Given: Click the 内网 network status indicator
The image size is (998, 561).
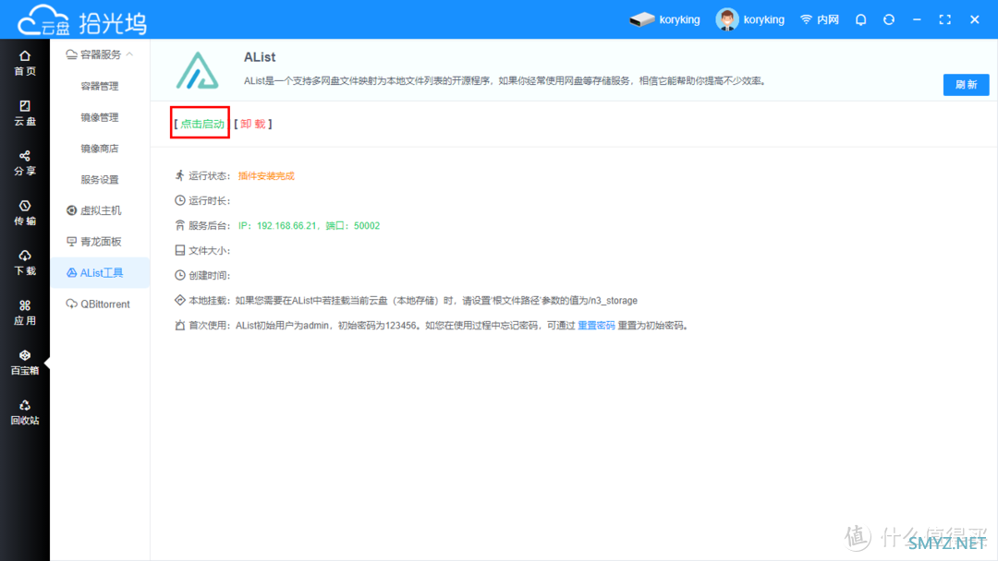Looking at the screenshot, I should tap(820, 19).
